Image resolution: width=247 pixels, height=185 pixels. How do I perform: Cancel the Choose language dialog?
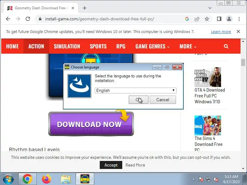163,100
